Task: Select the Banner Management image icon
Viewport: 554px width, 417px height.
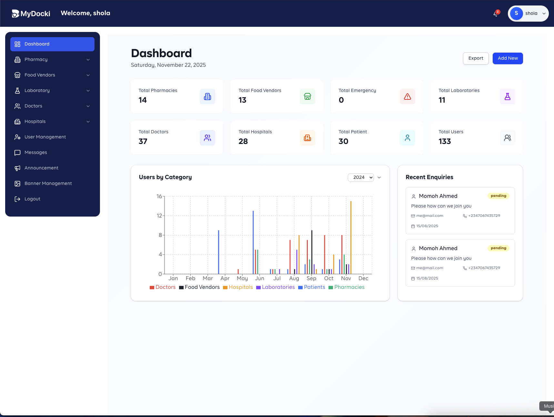Action: pyautogui.click(x=17, y=183)
